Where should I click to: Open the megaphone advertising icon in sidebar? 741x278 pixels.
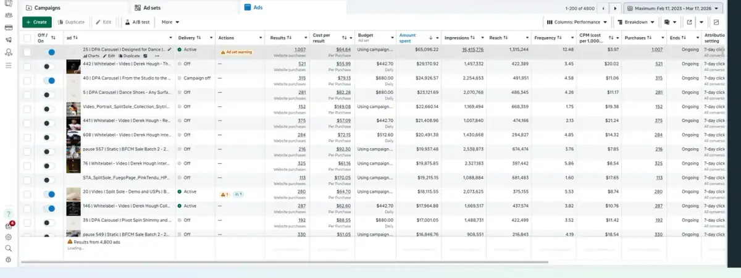8,40
